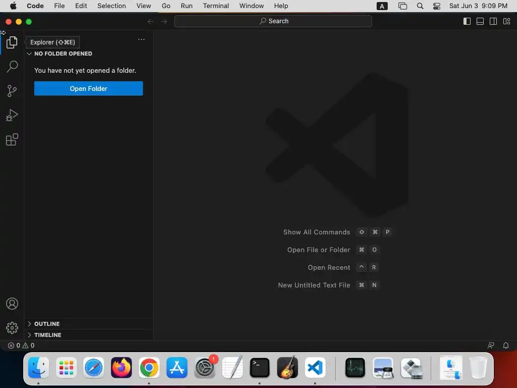Image resolution: width=517 pixels, height=388 pixels.
Task: Open the Manage gear menu
Action: coord(12,327)
